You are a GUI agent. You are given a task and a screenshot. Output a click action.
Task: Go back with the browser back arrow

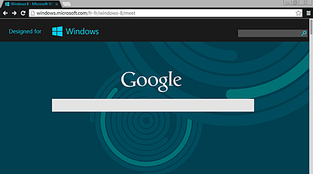6,13
